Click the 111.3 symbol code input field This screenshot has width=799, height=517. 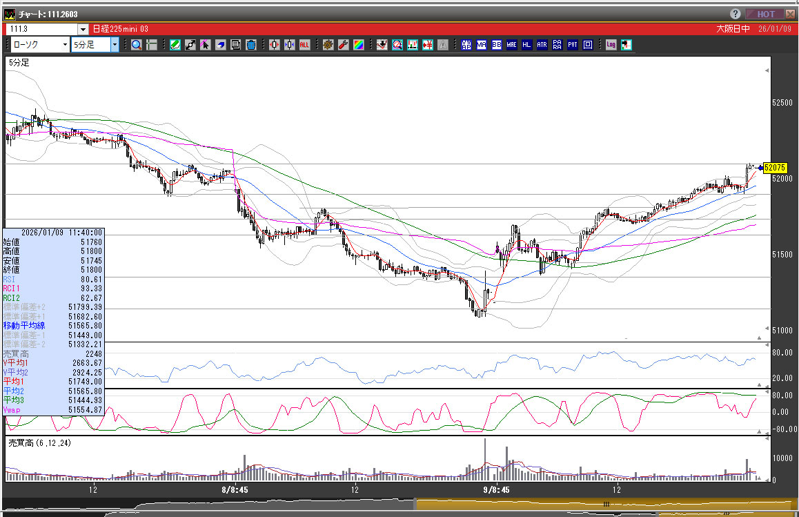tap(41, 29)
